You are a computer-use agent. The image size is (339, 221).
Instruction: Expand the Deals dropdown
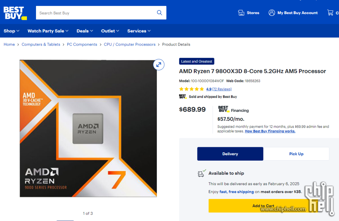85,31
